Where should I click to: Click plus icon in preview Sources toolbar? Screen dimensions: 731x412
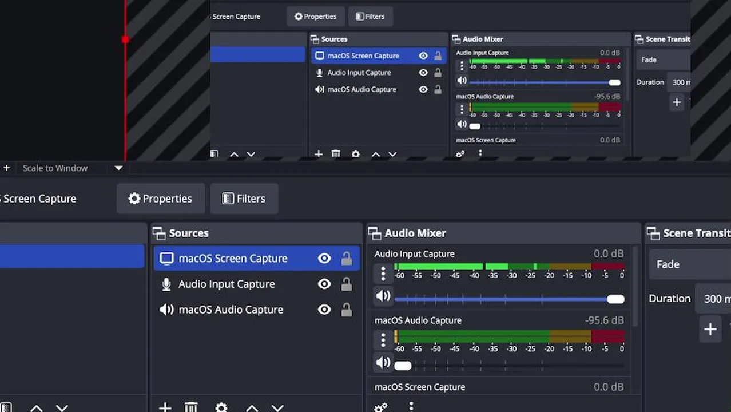click(319, 154)
